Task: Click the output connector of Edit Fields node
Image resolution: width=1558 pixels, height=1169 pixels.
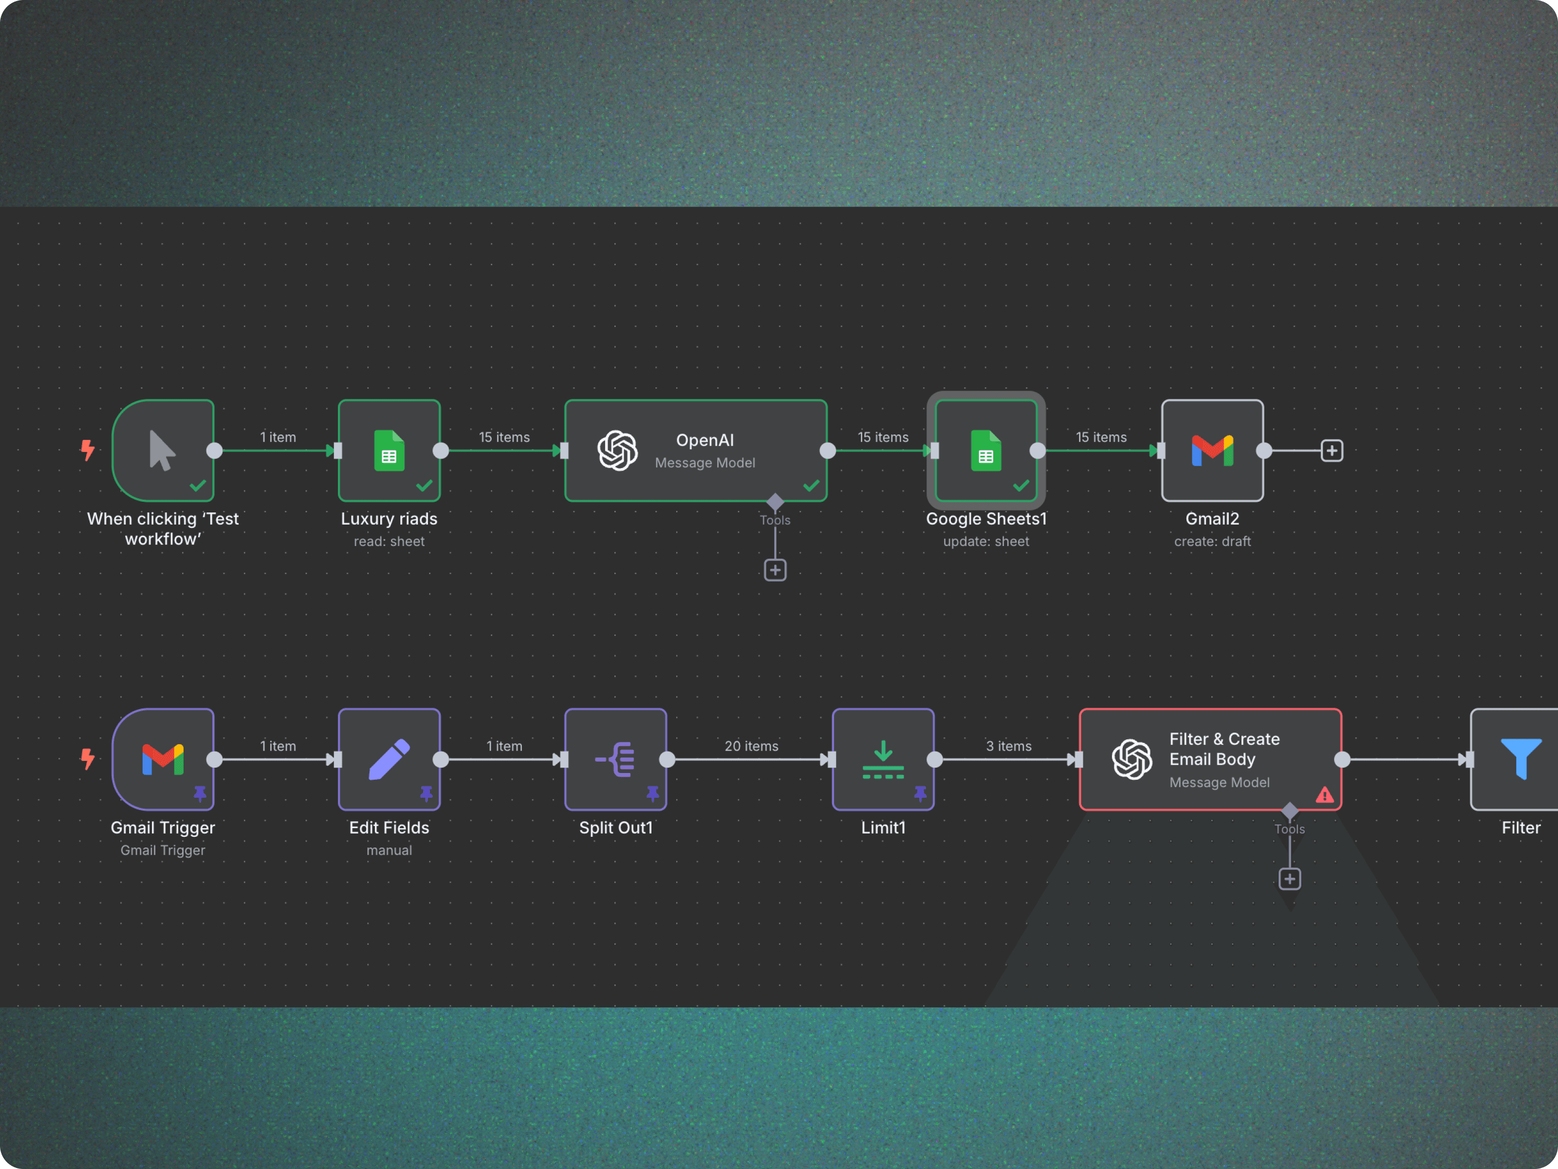Action: tap(441, 759)
